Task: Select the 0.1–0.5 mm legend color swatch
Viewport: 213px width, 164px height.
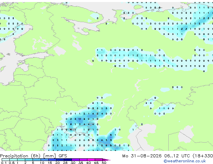Action: (x=6, y=160)
